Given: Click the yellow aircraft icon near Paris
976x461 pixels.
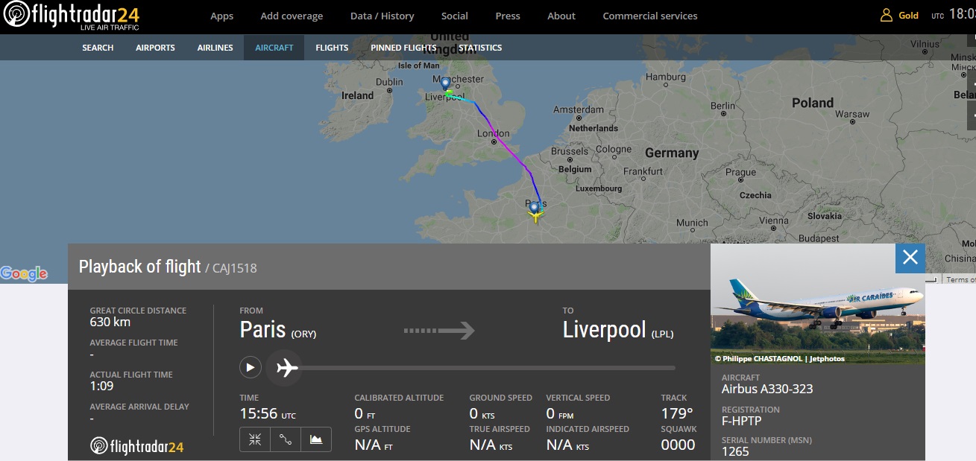Looking at the screenshot, I should tap(535, 216).
